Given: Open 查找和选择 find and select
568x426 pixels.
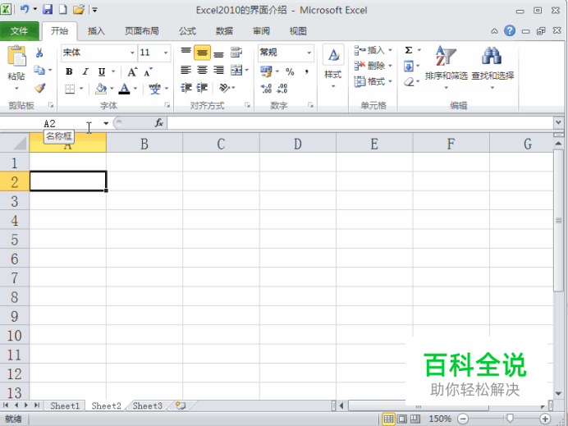Looking at the screenshot, I should coord(492,67).
